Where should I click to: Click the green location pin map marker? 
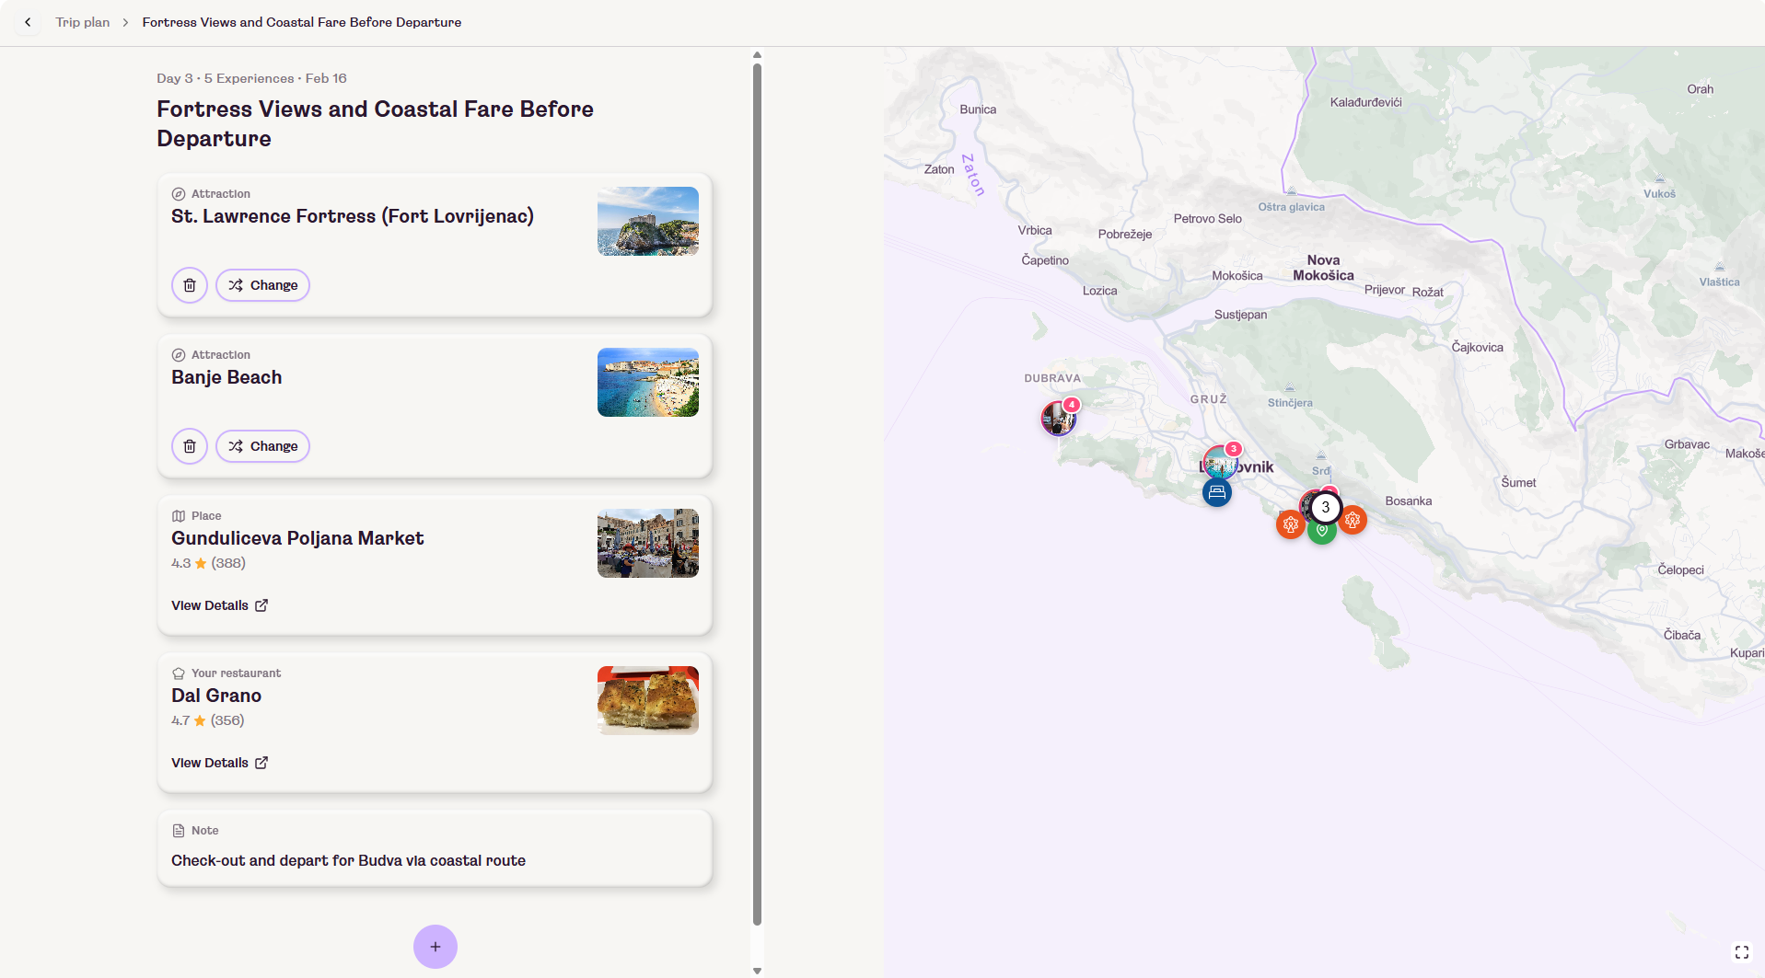[1322, 532]
